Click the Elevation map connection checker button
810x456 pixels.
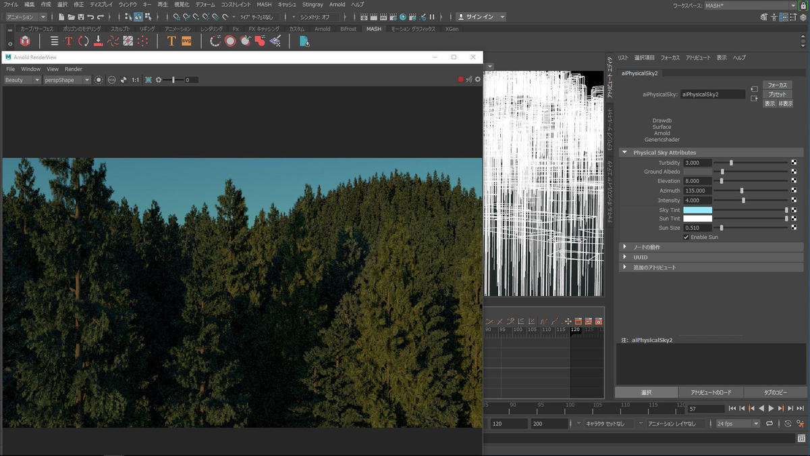click(794, 181)
